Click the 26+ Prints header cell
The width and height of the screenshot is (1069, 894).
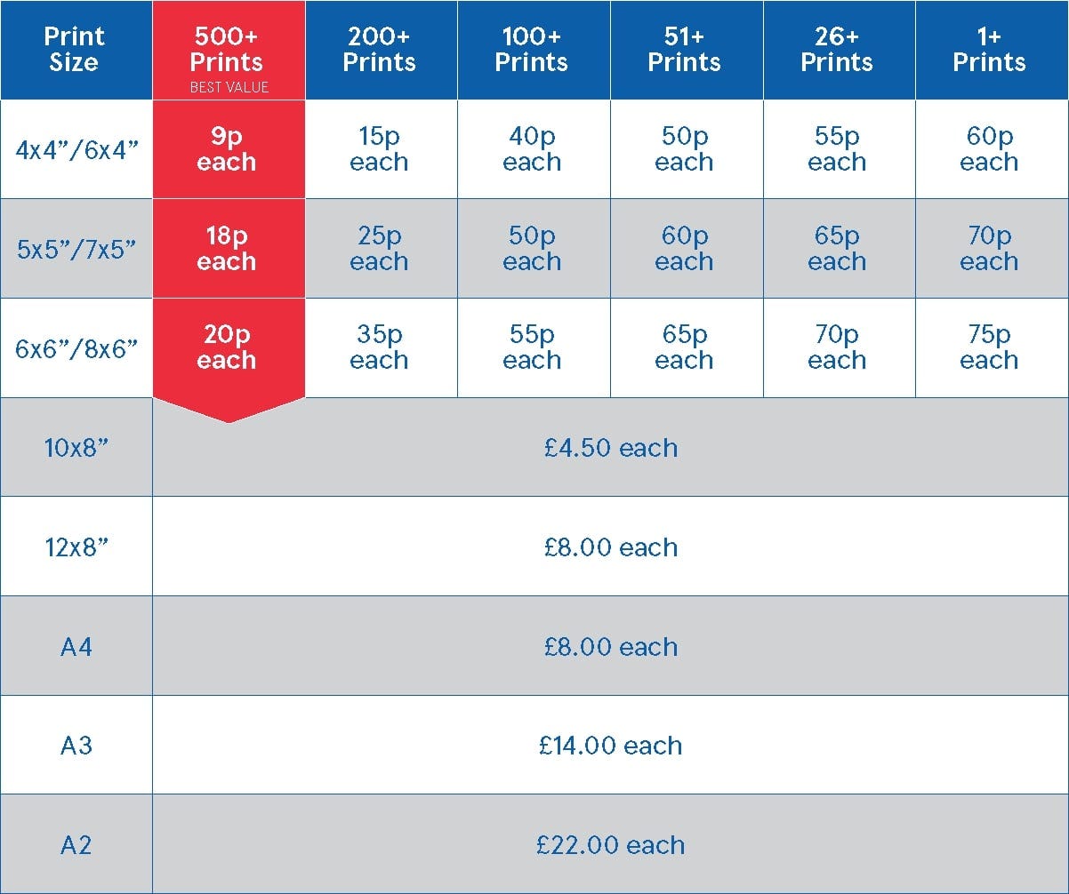(x=839, y=50)
